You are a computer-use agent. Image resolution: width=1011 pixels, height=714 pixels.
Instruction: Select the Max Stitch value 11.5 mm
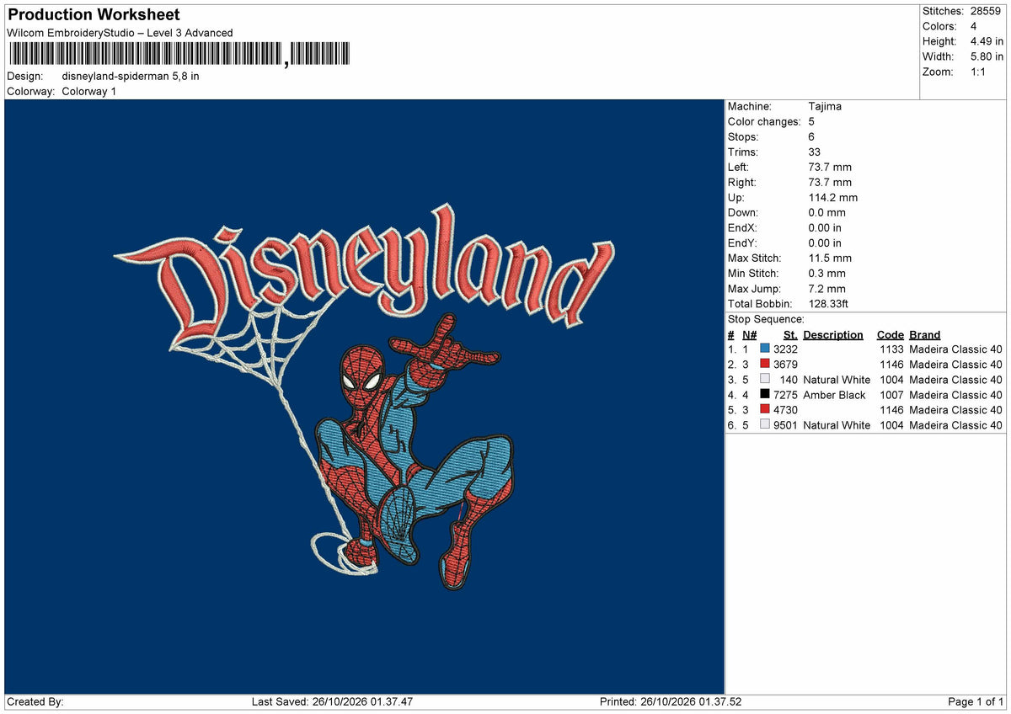point(829,258)
